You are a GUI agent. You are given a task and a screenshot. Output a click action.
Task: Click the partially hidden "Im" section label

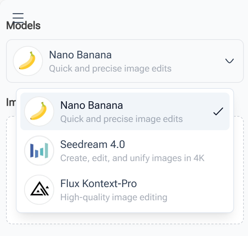pyautogui.click(x=11, y=102)
